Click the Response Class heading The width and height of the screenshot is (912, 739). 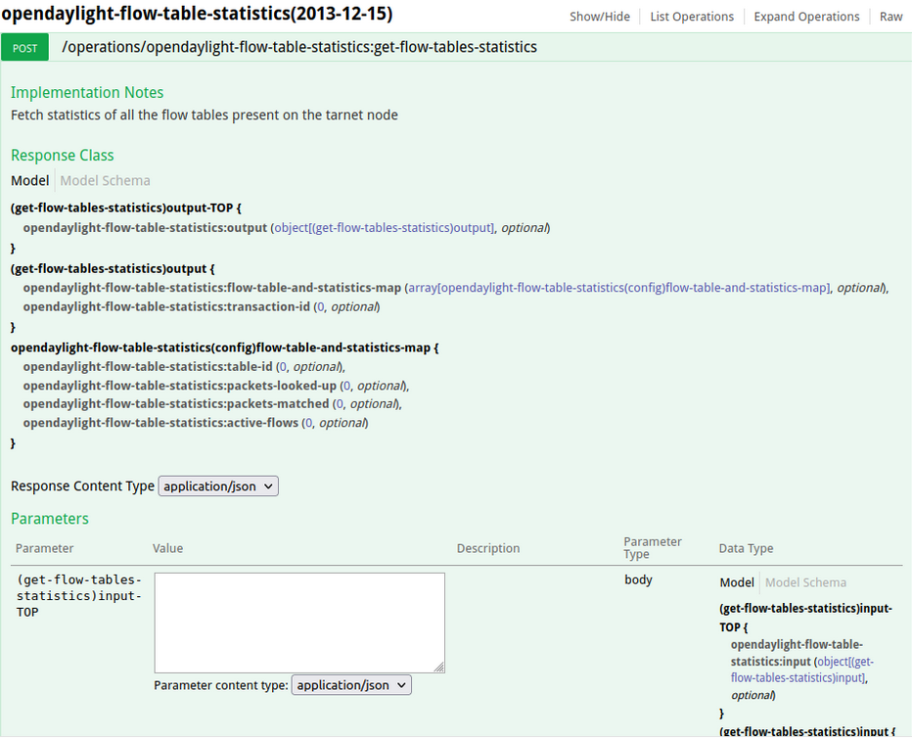click(63, 156)
